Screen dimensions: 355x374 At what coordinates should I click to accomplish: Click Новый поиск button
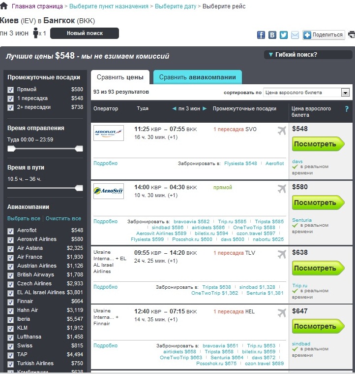coord(85,33)
